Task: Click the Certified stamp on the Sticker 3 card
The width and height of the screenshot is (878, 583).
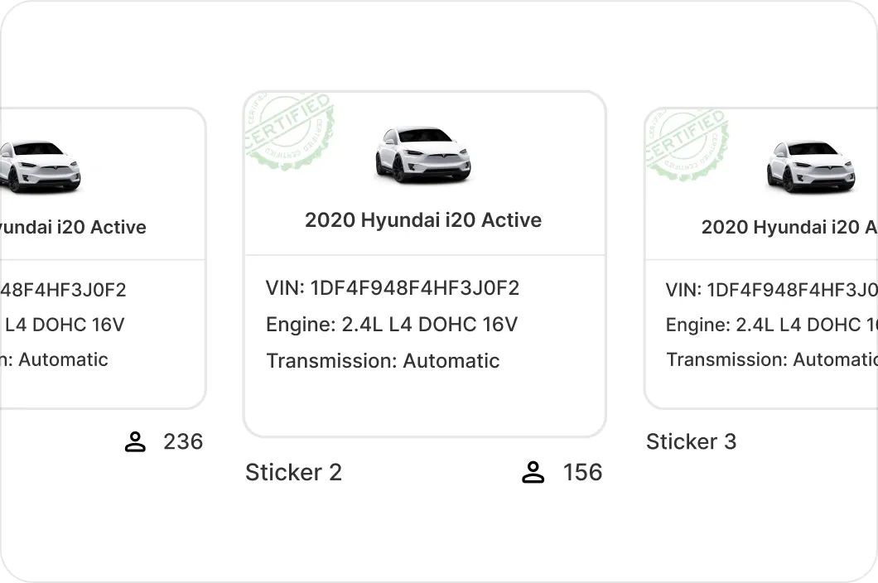Action: click(687, 146)
